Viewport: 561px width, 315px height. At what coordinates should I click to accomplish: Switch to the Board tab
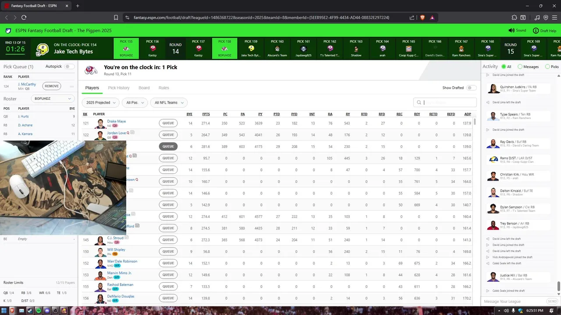[144, 88]
